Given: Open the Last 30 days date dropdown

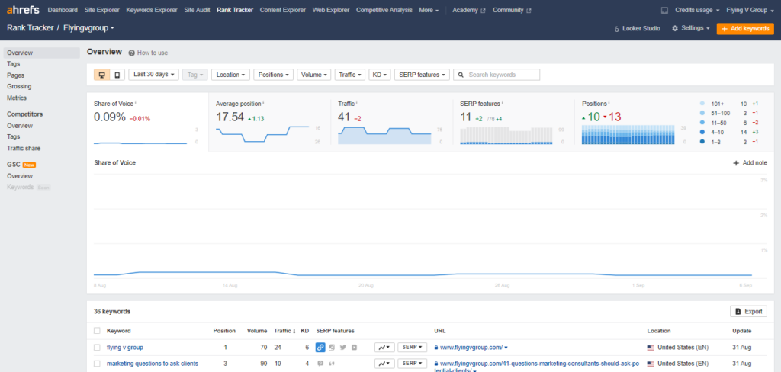Looking at the screenshot, I should (x=153, y=75).
